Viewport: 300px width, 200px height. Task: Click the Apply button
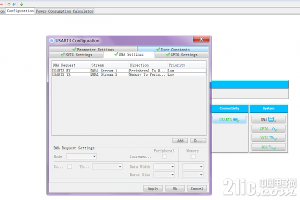[153, 188]
